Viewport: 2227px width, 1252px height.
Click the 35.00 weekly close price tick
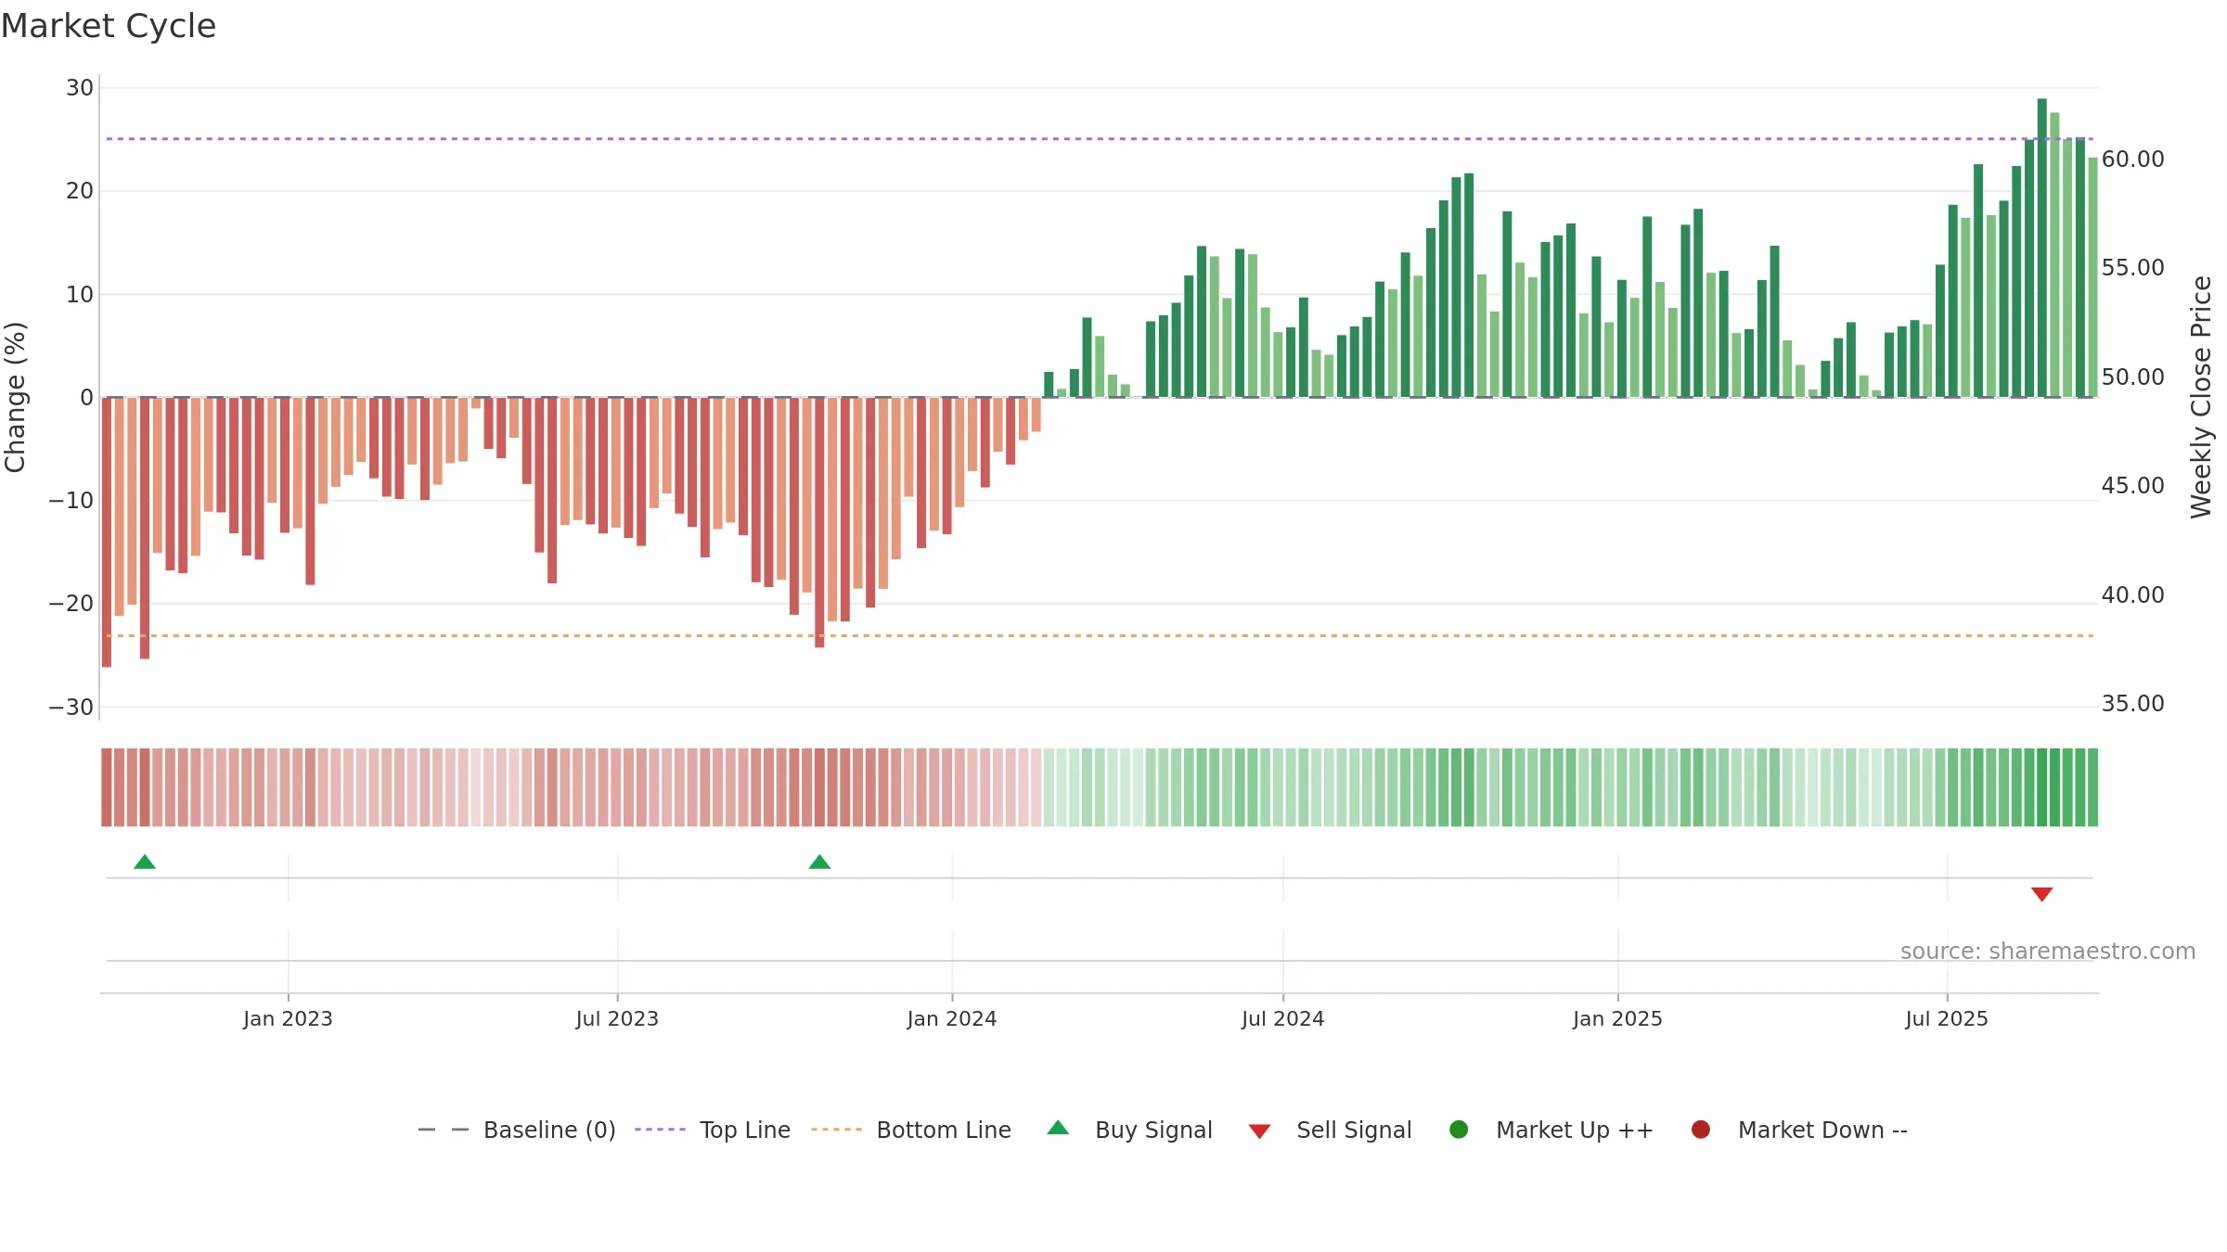(2132, 704)
